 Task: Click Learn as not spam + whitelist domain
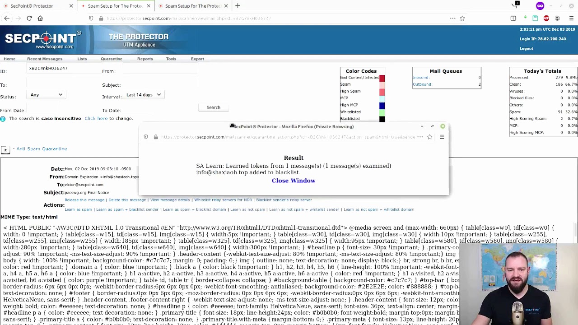379,209
